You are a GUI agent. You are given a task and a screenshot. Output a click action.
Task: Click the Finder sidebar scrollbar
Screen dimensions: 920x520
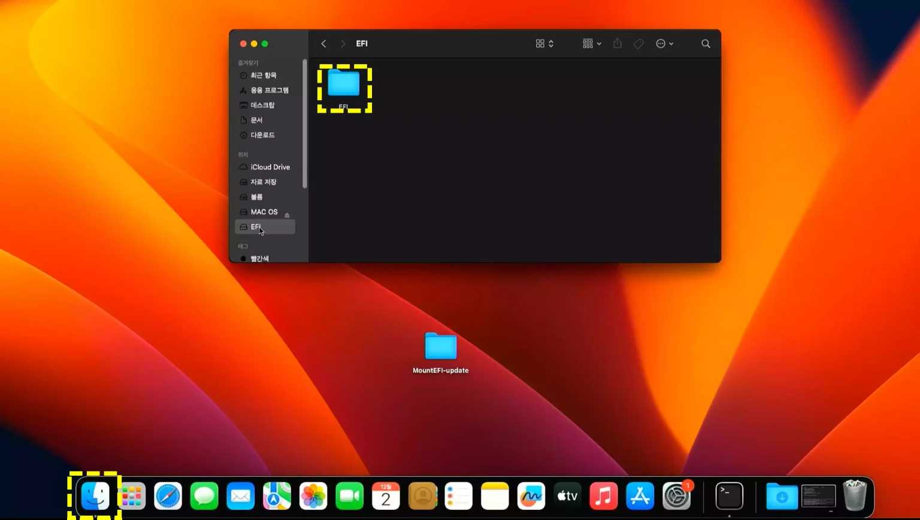pos(305,123)
